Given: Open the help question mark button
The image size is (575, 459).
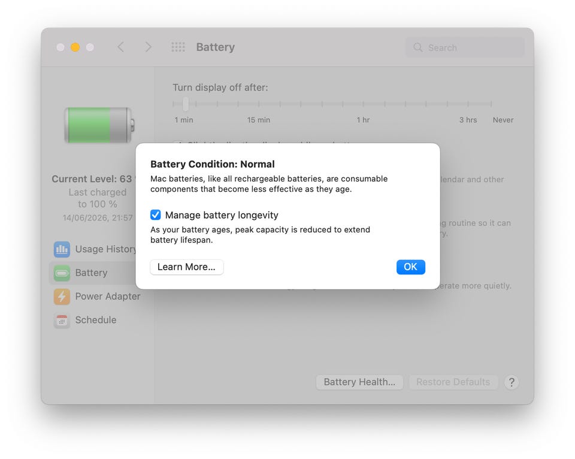Looking at the screenshot, I should [x=511, y=382].
